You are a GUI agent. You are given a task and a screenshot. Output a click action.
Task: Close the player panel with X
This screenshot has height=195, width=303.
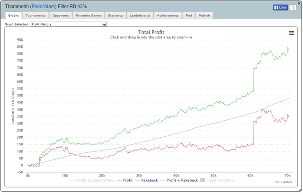299,3
